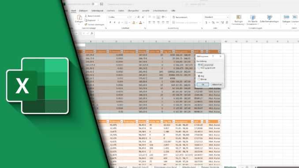Image resolution: width=299 pixels, height=168 pixels.
Task: Switch to Haushalt Zukunft sheet tab
Action: [140, 167]
